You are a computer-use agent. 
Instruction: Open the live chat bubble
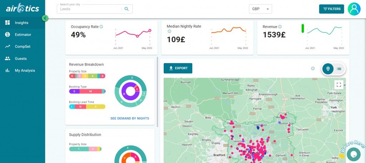353,154
